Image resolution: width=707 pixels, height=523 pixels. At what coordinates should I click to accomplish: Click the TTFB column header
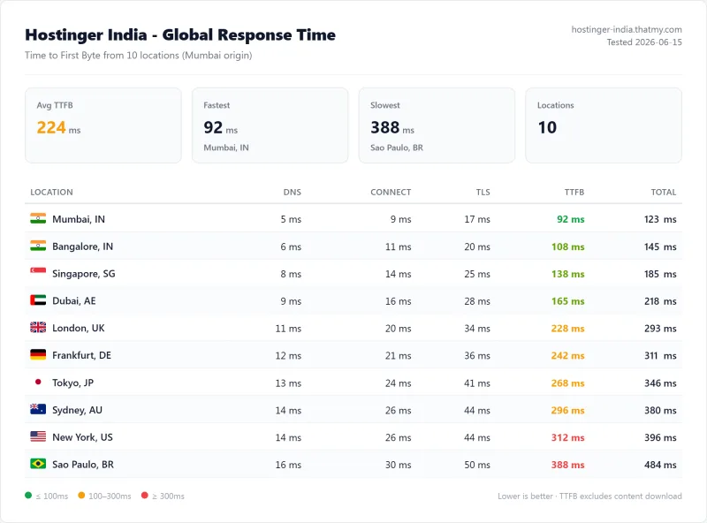[x=574, y=192]
